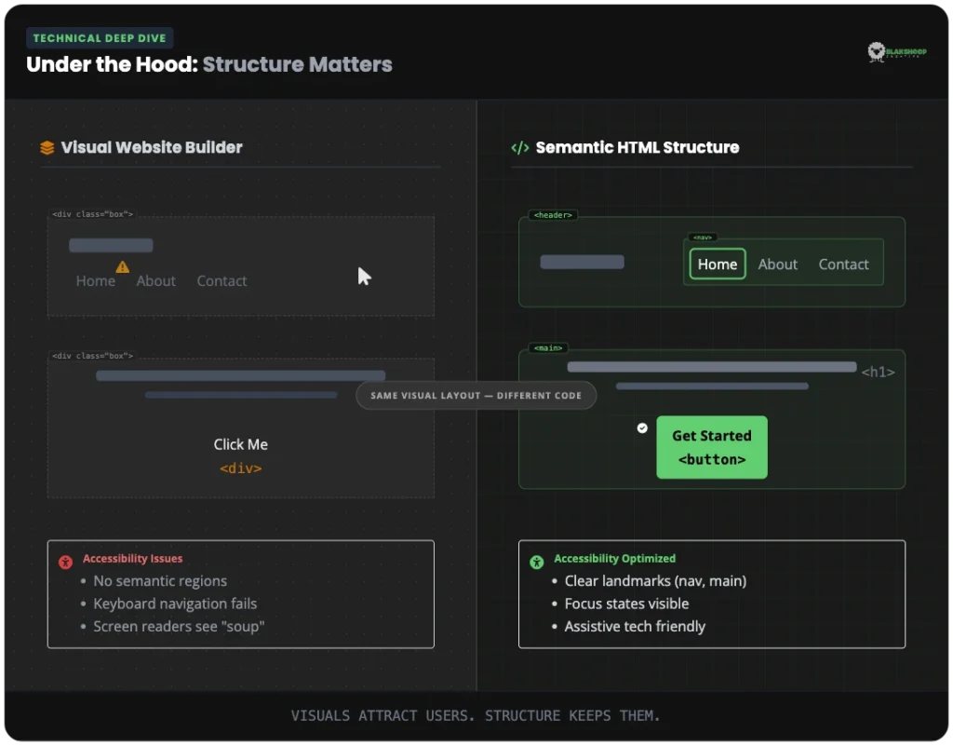
Task: Click Contact in the visual builder box
Action: tap(221, 281)
